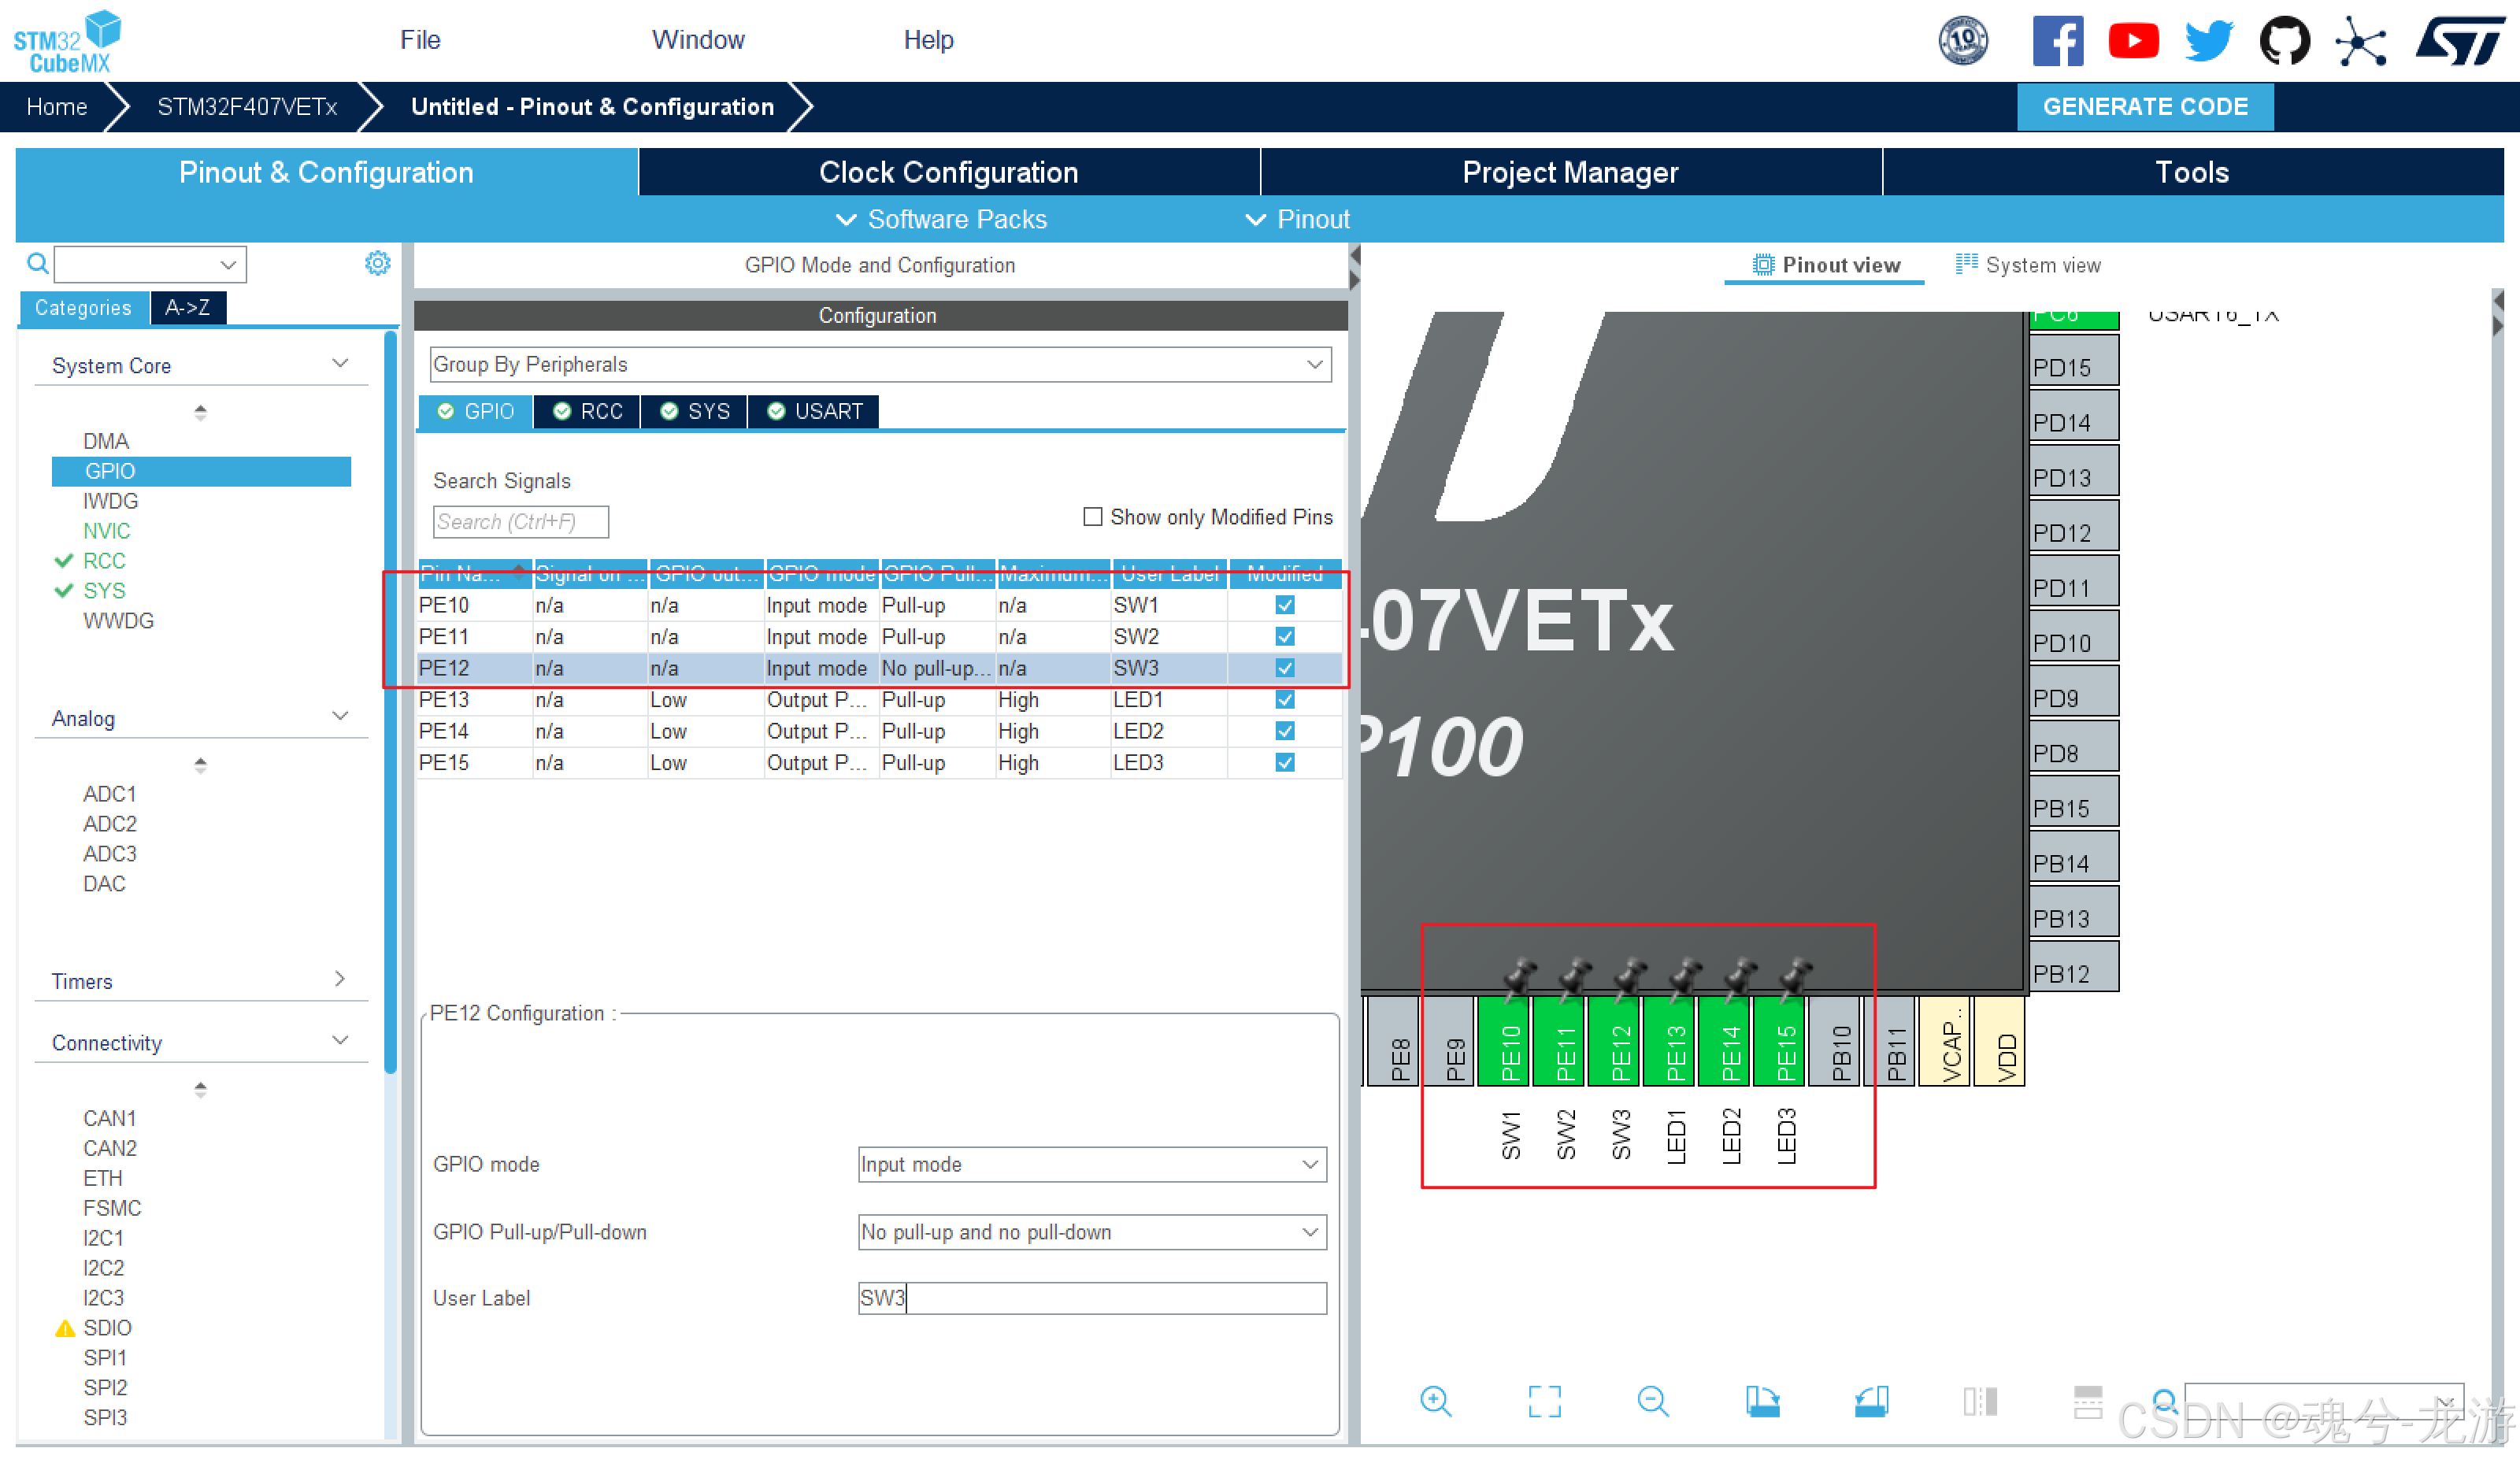Click the settings gear in categories panel
2520x1463 pixels.
pos(377,263)
